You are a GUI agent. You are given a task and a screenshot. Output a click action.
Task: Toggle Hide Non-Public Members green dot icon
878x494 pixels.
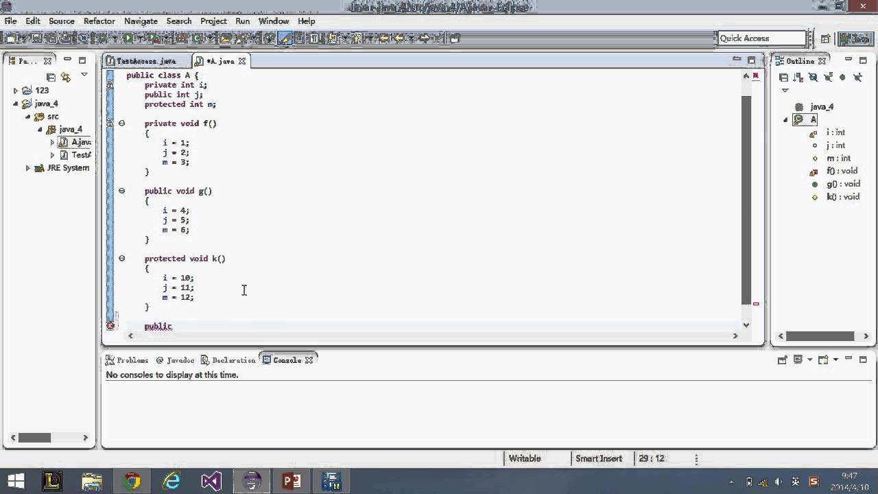point(842,77)
